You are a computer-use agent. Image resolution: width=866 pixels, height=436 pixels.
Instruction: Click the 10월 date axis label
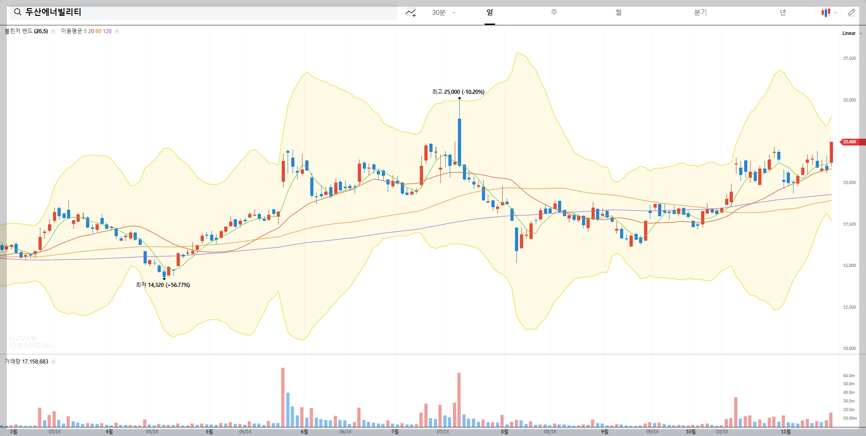click(x=691, y=431)
